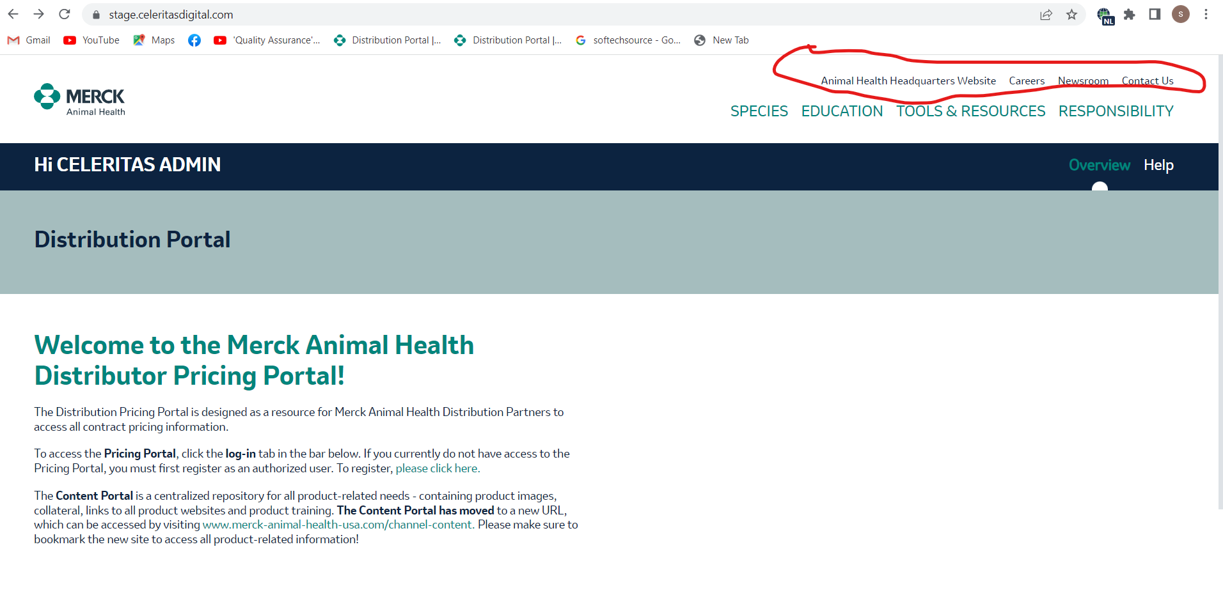Screen dimensions: 1223x595
Task: Open the SPECIES menu
Action: click(759, 111)
